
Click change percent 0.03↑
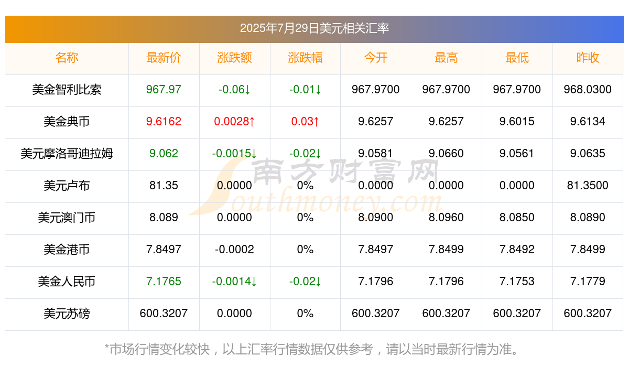coord(305,122)
